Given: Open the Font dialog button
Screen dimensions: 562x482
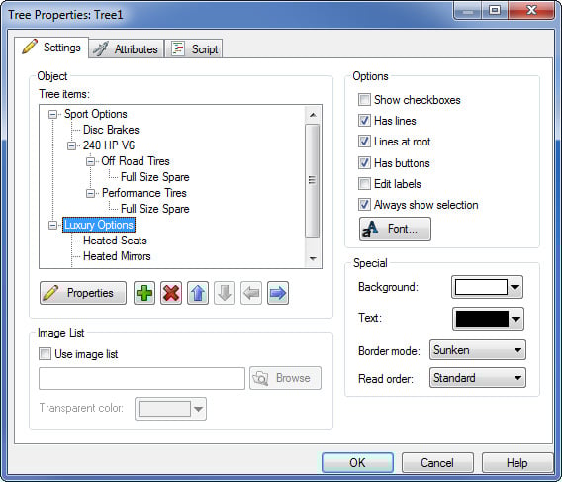Looking at the screenshot, I should pos(395,229).
